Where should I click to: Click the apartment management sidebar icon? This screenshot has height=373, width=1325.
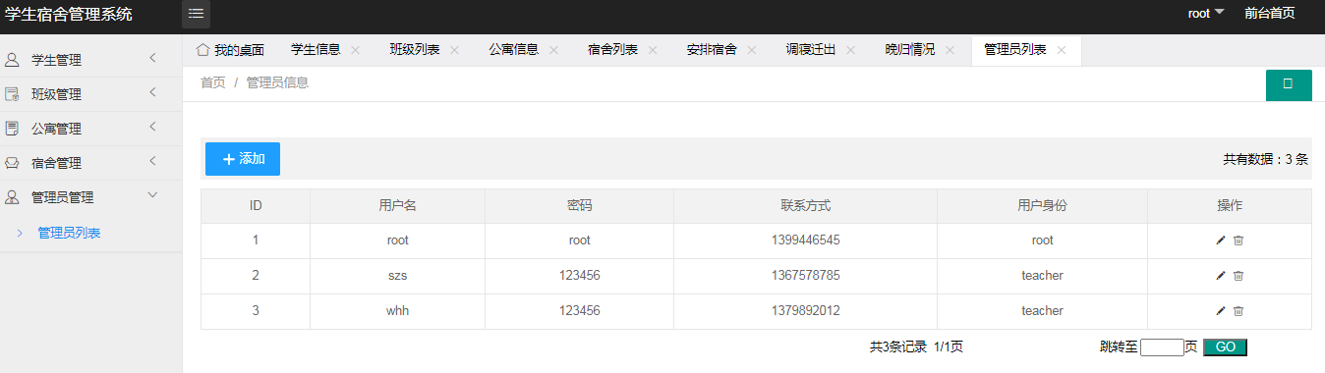[x=12, y=129]
